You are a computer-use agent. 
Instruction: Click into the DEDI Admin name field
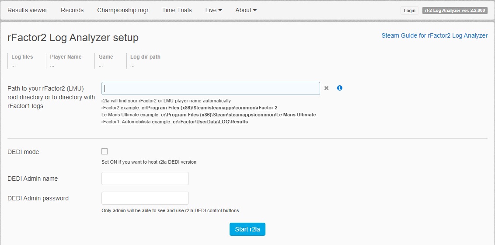point(145,178)
